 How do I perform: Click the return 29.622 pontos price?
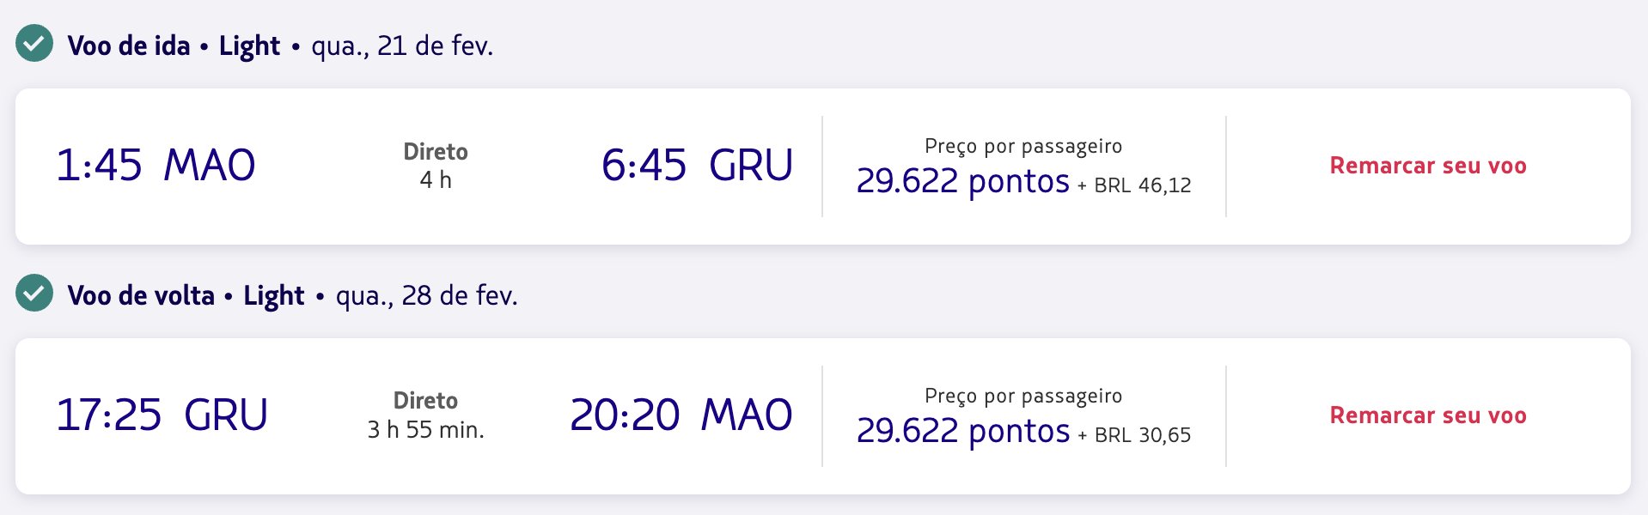click(x=963, y=431)
